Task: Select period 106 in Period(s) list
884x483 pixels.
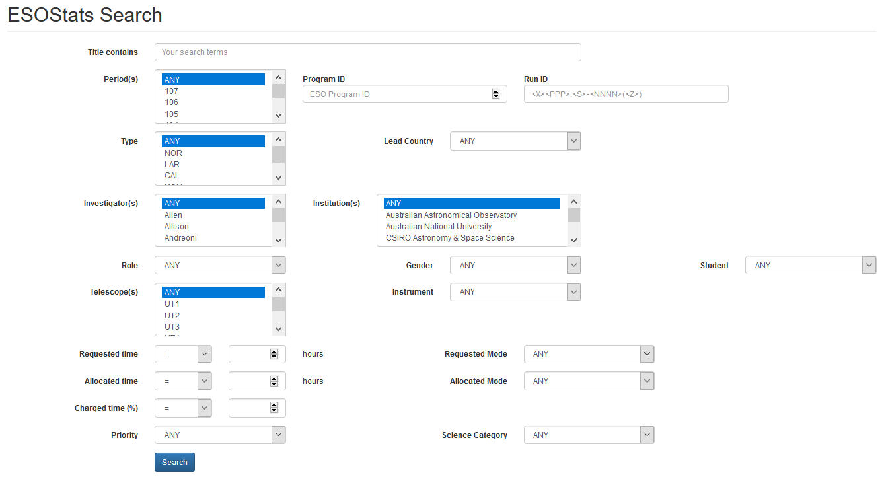Action: click(x=213, y=102)
